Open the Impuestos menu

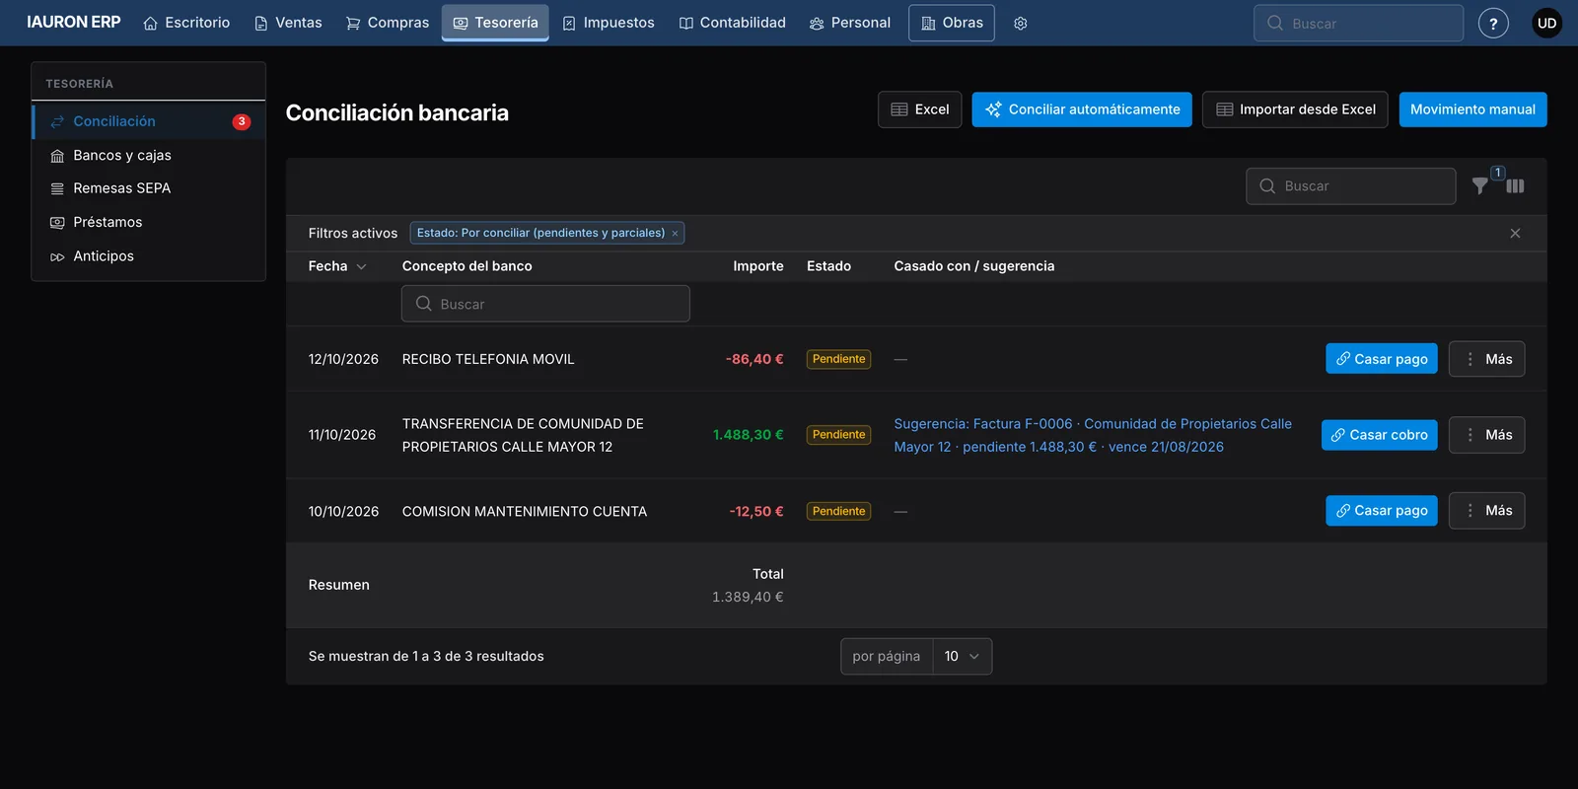point(609,23)
